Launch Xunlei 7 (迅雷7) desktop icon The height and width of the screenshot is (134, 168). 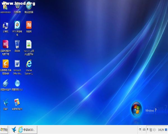(x=6, y=102)
